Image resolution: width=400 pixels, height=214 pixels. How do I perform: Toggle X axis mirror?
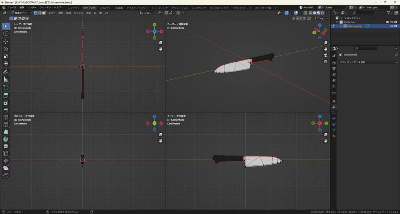297,18
